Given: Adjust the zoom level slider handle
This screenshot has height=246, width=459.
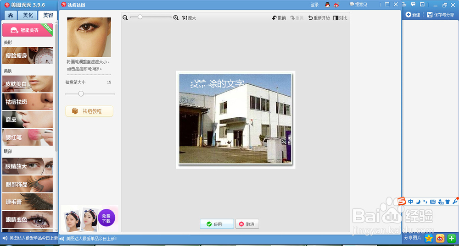Looking at the screenshot, I should click(x=140, y=17).
